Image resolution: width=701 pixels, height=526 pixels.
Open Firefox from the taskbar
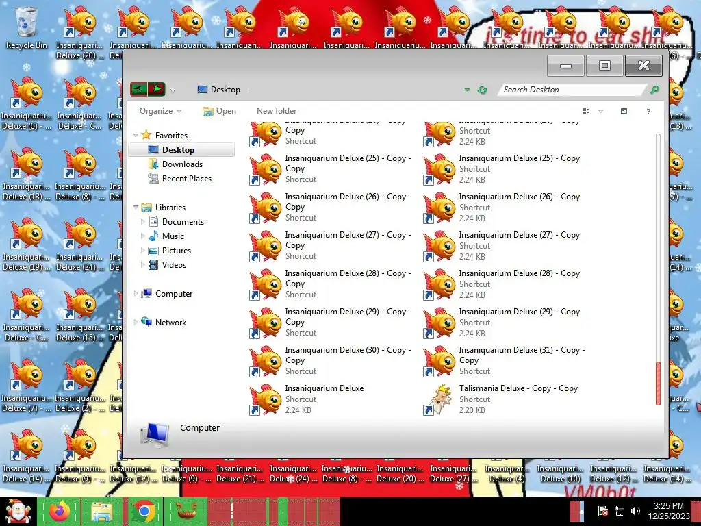coord(60,511)
